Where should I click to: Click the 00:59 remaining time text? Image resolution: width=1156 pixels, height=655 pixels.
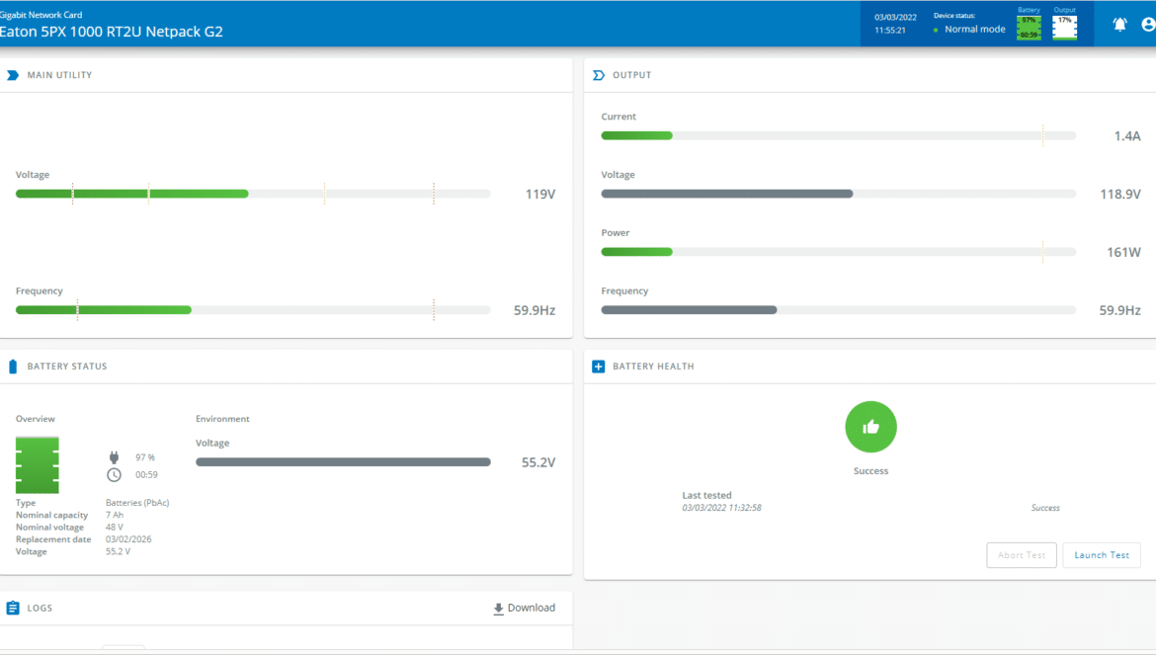(x=146, y=475)
